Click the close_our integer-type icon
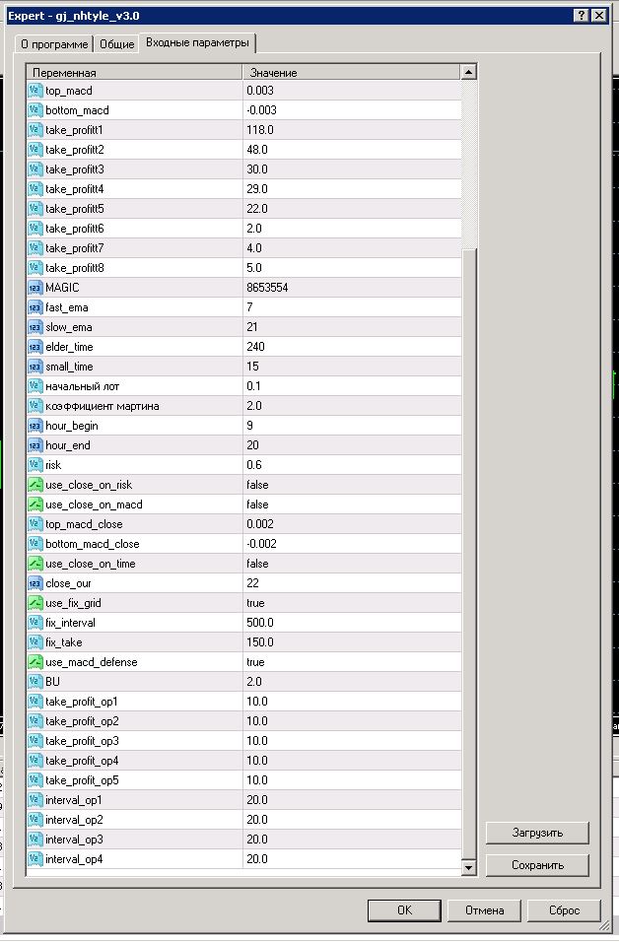The width and height of the screenshot is (619, 942). point(34,583)
